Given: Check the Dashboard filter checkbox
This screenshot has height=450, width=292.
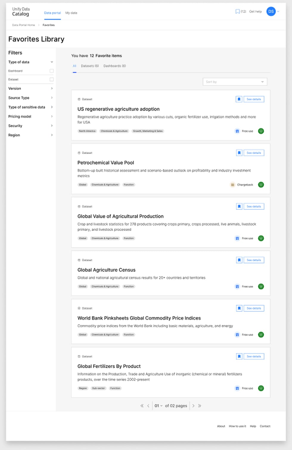Looking at the screenshot, I should (x=52, y=71).
